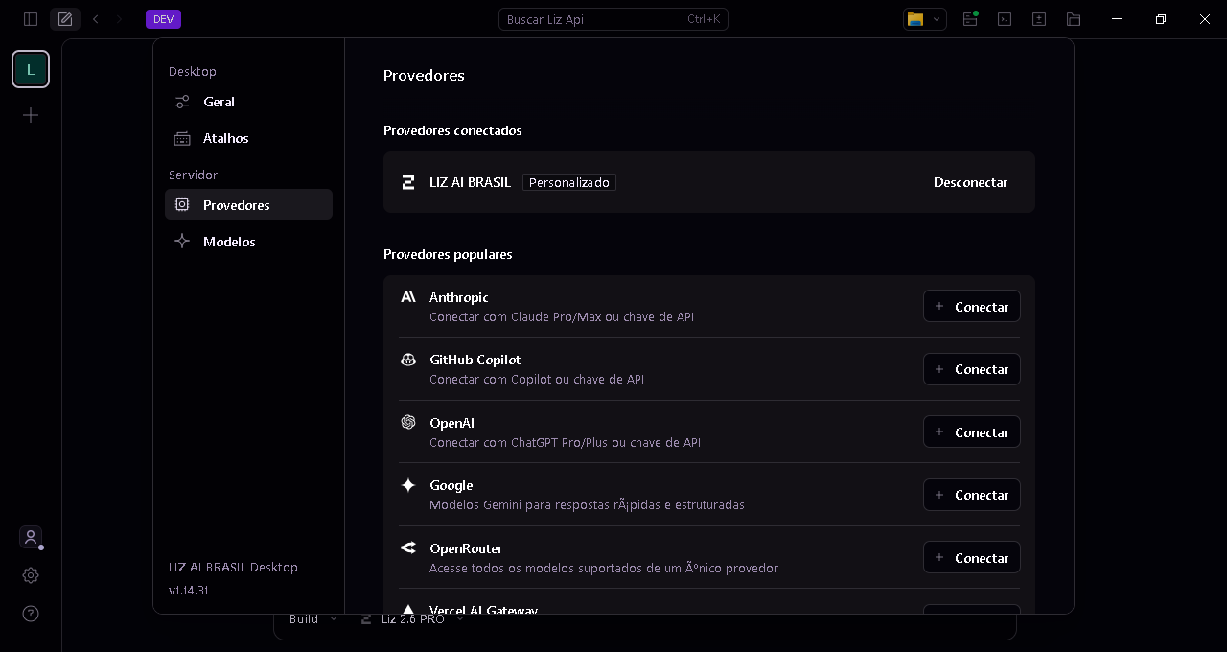Open the file tree folders icon
1227x652 pixels.
point(1074,19)
